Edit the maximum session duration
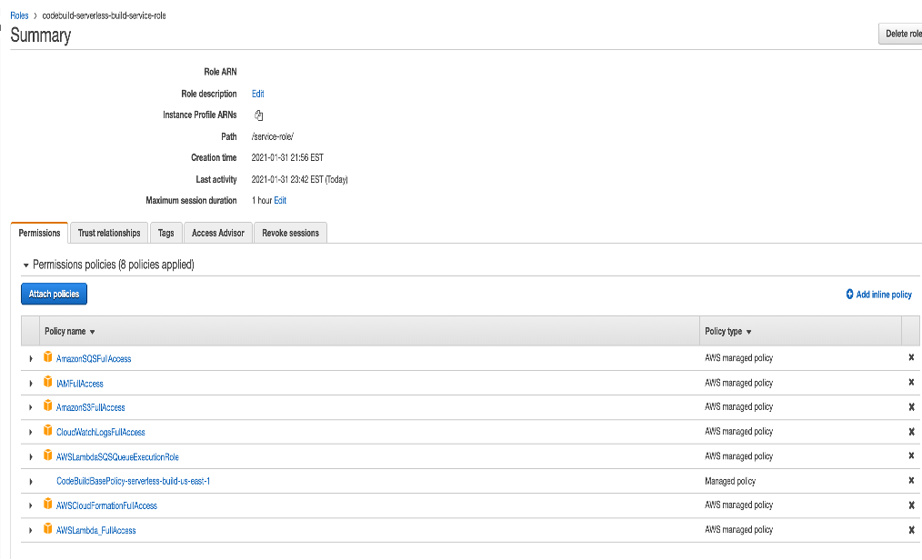922x560 pixels. pyautogui.click(x=280, y=200)
